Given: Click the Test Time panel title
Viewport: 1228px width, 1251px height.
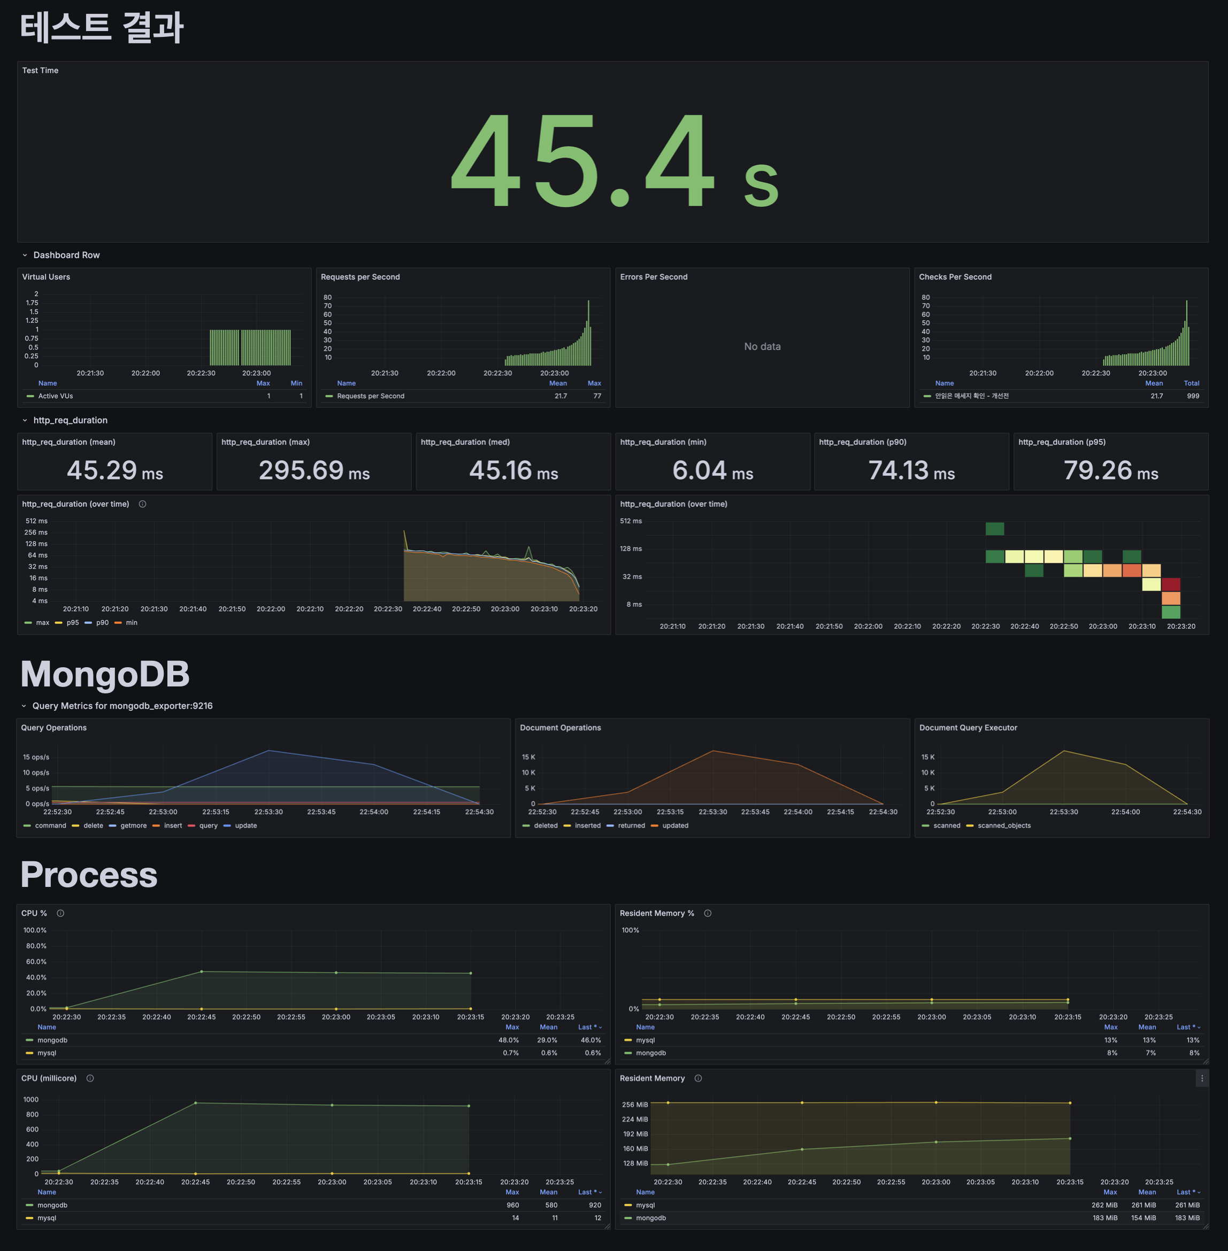Looking at the screenshot, I should pos(40,70).
